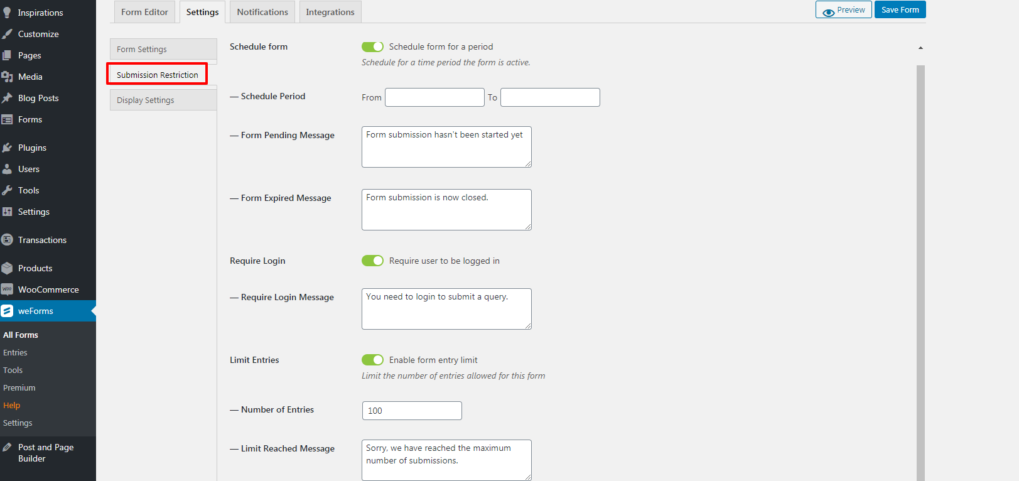Screen dimensions: 1019x481
Task: Open the Display Settings section
Action: 163,100
